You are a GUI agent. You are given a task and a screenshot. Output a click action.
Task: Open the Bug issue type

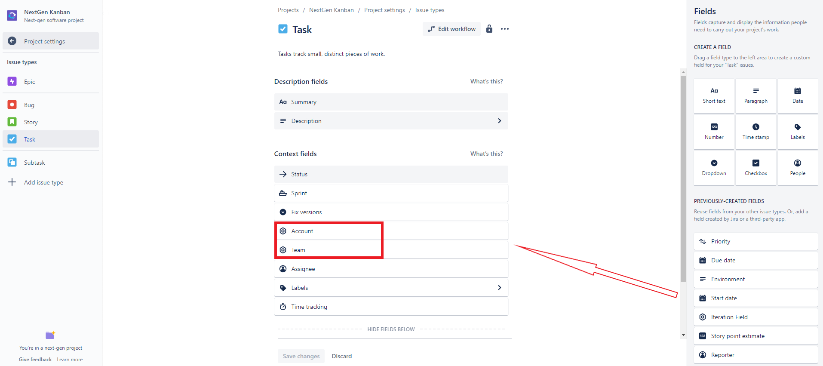[x=29, y=105]
